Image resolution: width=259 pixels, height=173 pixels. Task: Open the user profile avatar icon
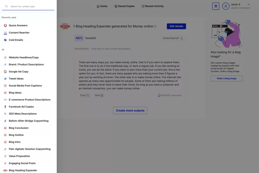coord(226,6)
